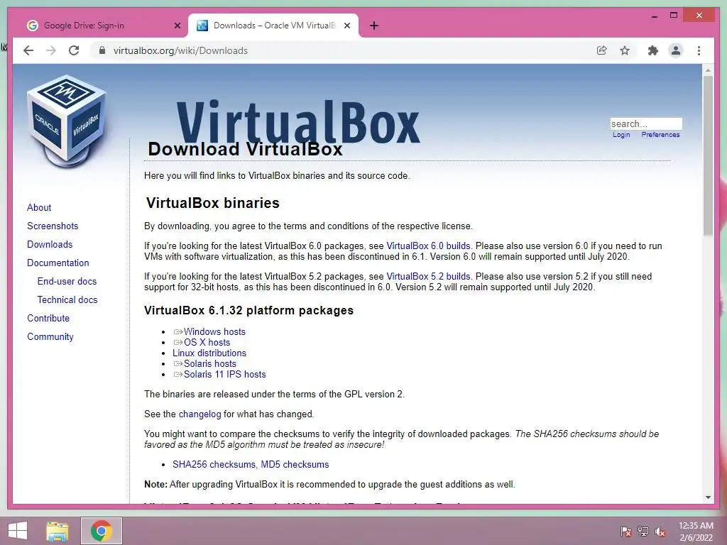Screen dimensions: 727x545
Task: Download the OS X hosts package
Action: pos(207,343)
